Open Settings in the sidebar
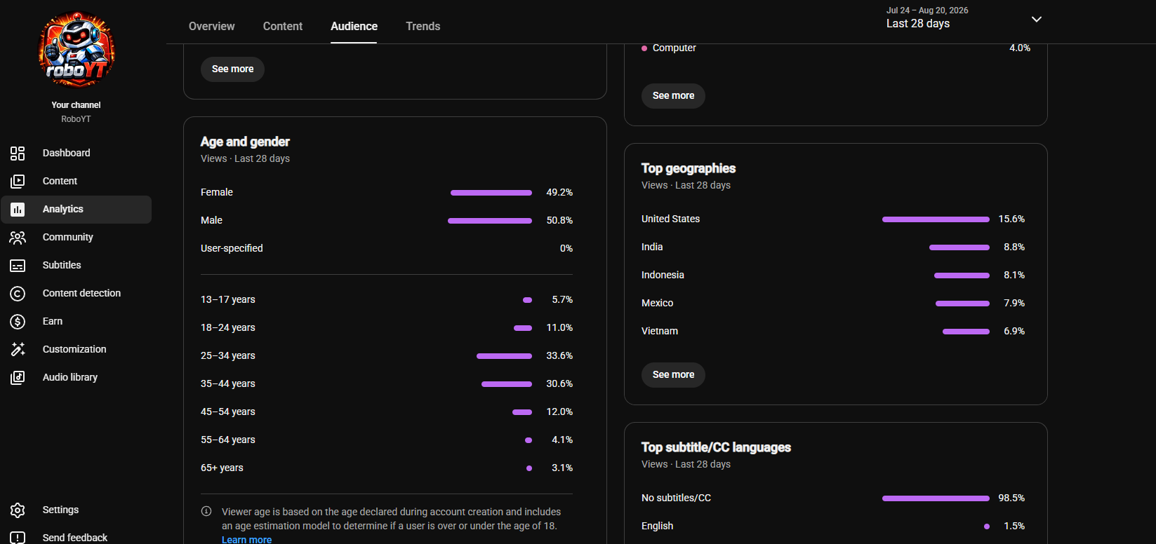 (x=76, y=510)
